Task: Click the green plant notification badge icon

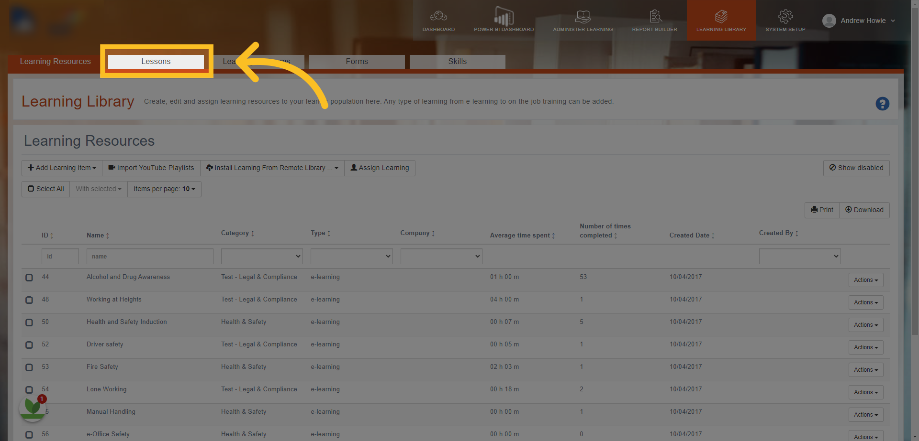Action: 33,408
